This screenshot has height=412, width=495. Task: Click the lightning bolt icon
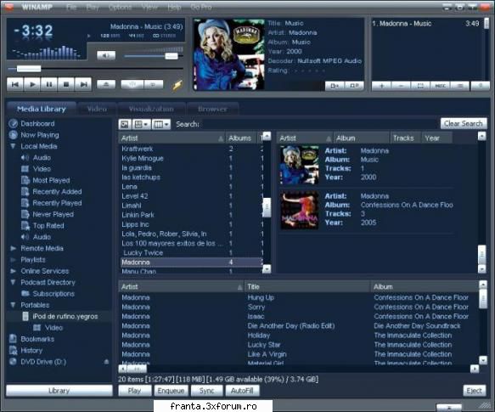click(177, 85)
